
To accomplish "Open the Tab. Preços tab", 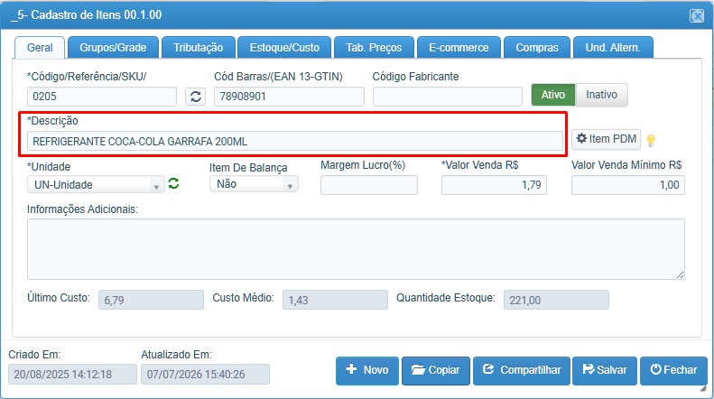I will coord(374,48).
